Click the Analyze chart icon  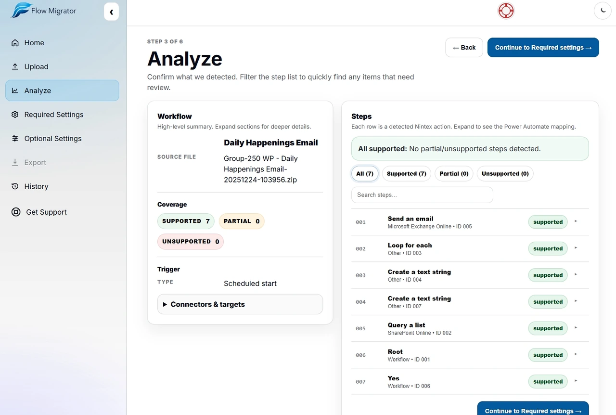click(15, 91)
